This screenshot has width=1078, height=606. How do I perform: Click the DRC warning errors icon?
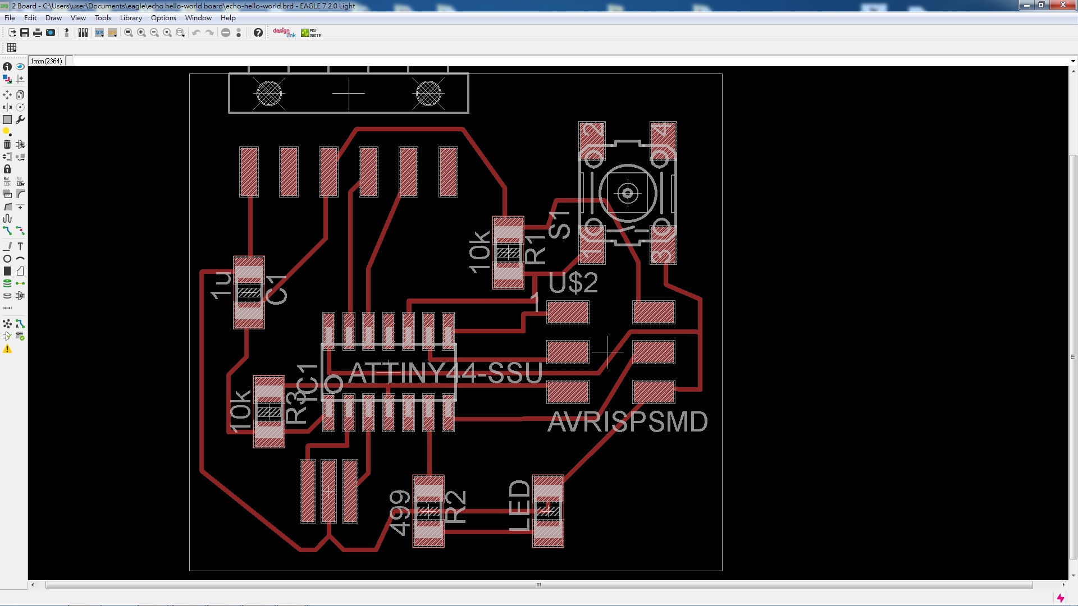pyautogui.click(x=7, y=349)
